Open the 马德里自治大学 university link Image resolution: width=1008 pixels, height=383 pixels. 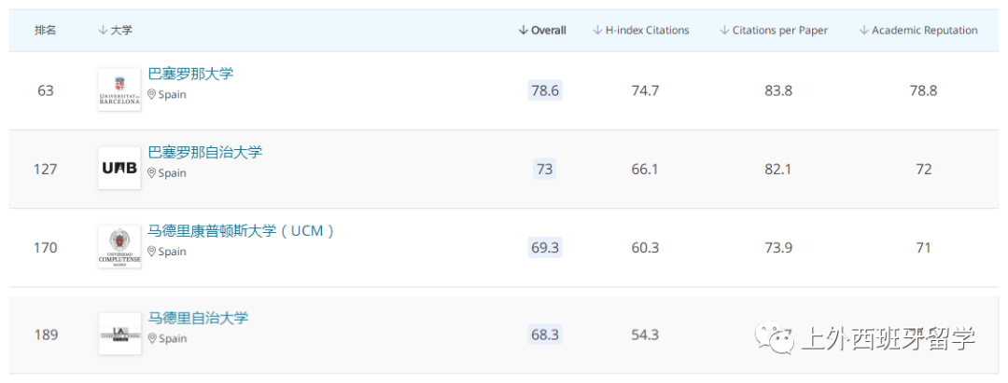(198, 318)
